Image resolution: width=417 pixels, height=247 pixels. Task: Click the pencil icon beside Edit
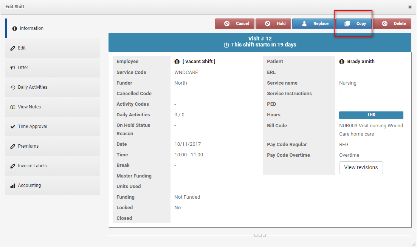point(13,48)
